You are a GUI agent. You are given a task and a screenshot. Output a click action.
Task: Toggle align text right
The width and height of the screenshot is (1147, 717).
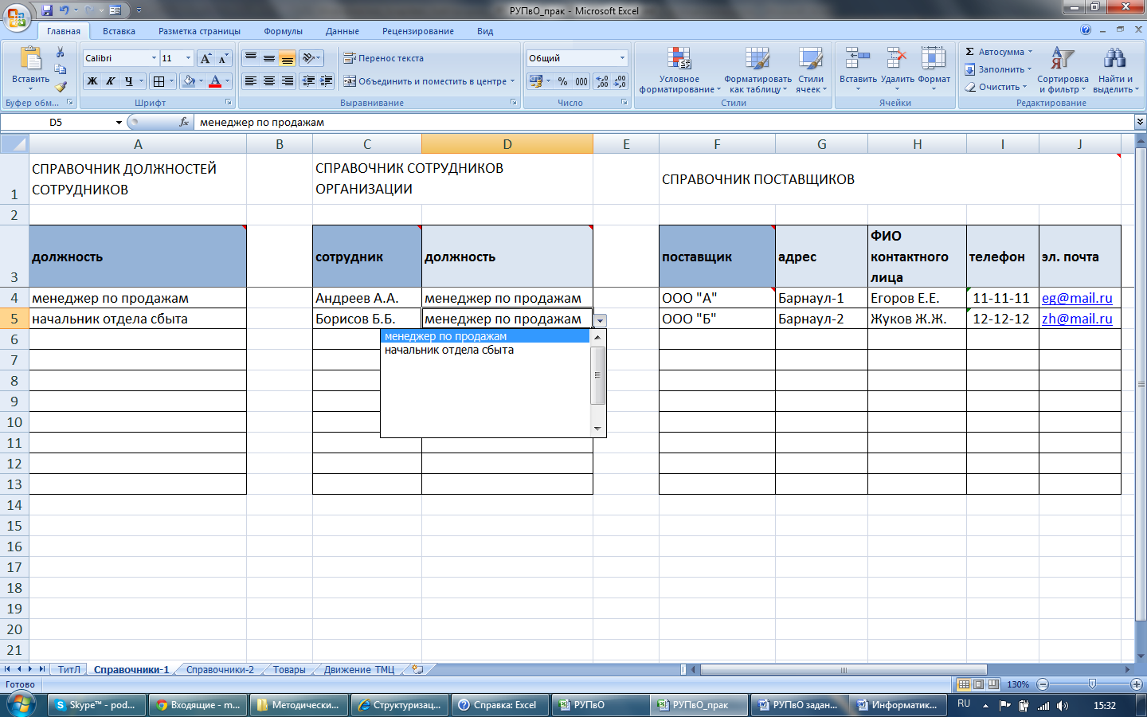(288, 81)
